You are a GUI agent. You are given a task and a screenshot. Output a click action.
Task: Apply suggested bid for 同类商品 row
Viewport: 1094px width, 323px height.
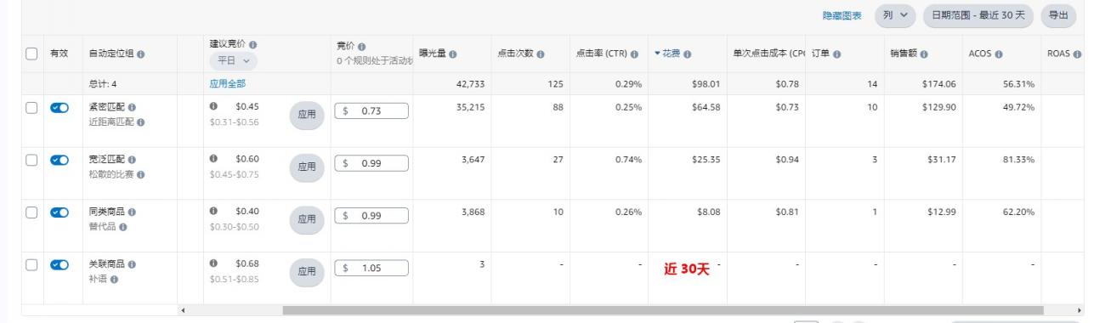click(307, 218)
